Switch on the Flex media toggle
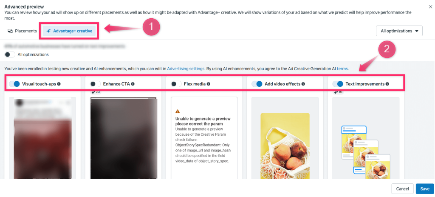The image size is (435, 197). [176, 84]
